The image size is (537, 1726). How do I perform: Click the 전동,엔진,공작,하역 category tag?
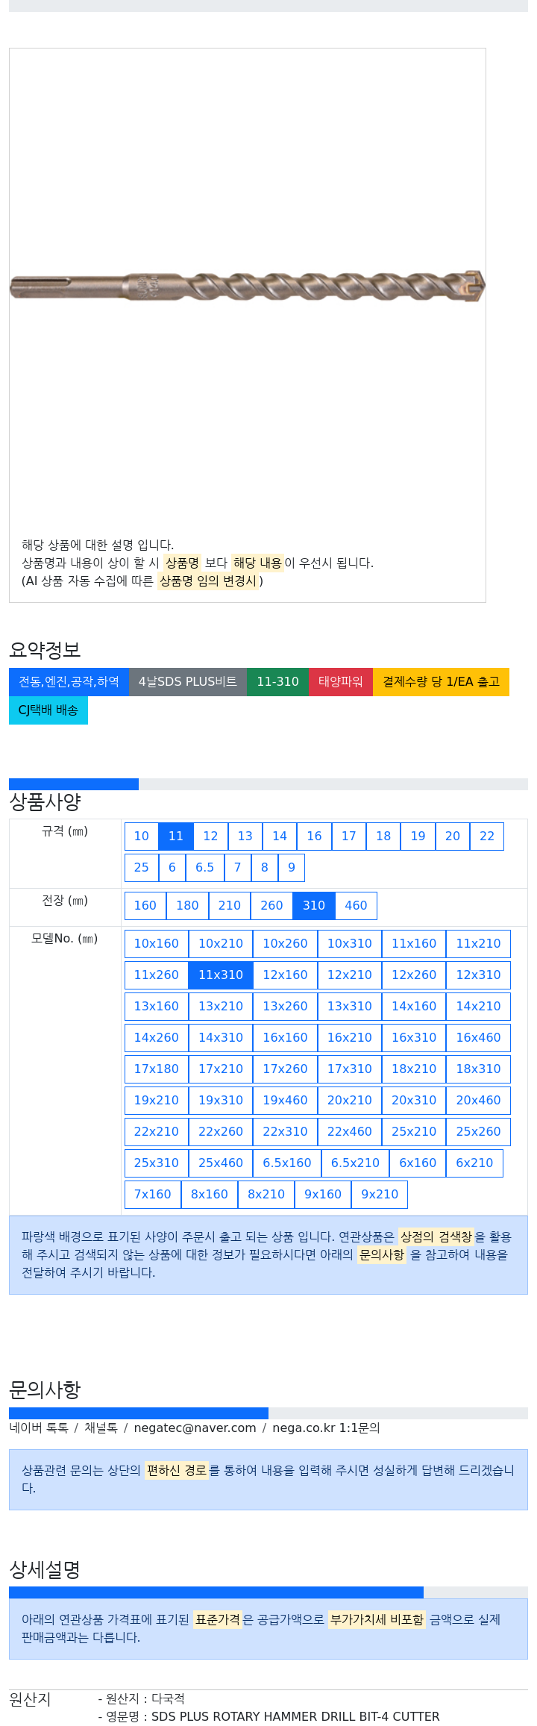click(69, 682)
